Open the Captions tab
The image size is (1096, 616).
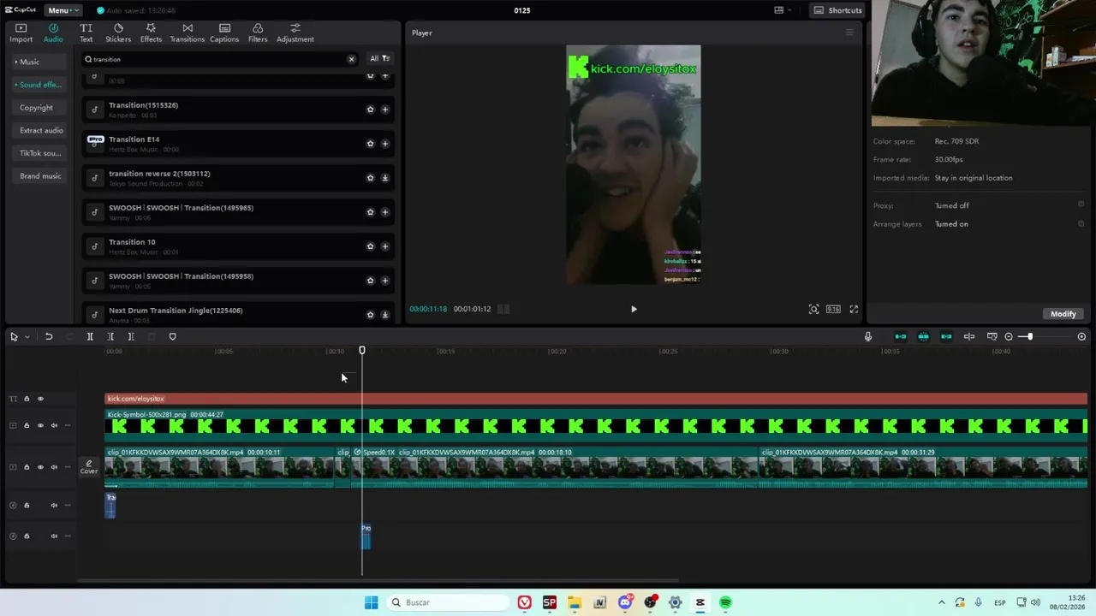tap(224, 33)
